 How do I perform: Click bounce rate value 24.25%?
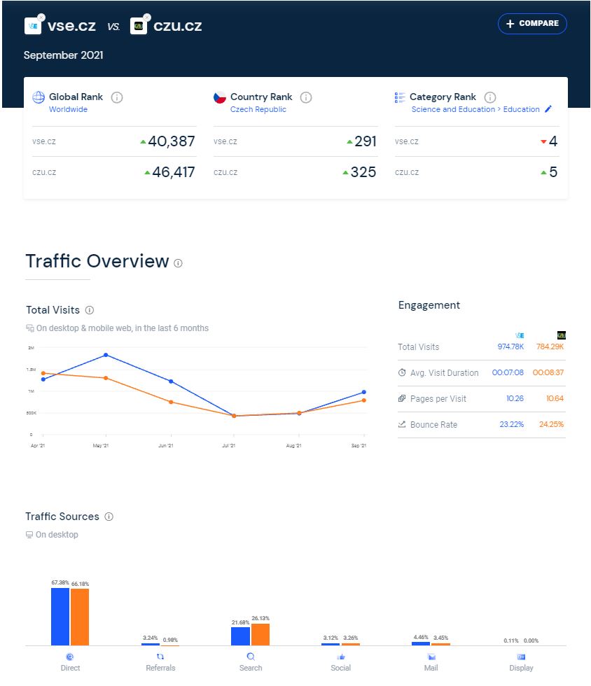pyautogui.click(x=552, y=424)
